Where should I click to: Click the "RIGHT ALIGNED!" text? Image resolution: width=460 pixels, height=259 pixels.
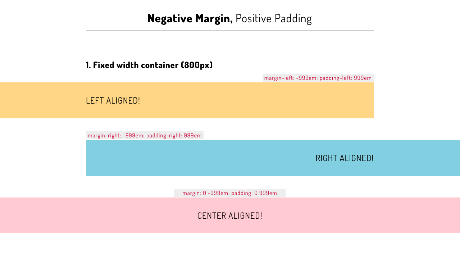coord(344,158)
